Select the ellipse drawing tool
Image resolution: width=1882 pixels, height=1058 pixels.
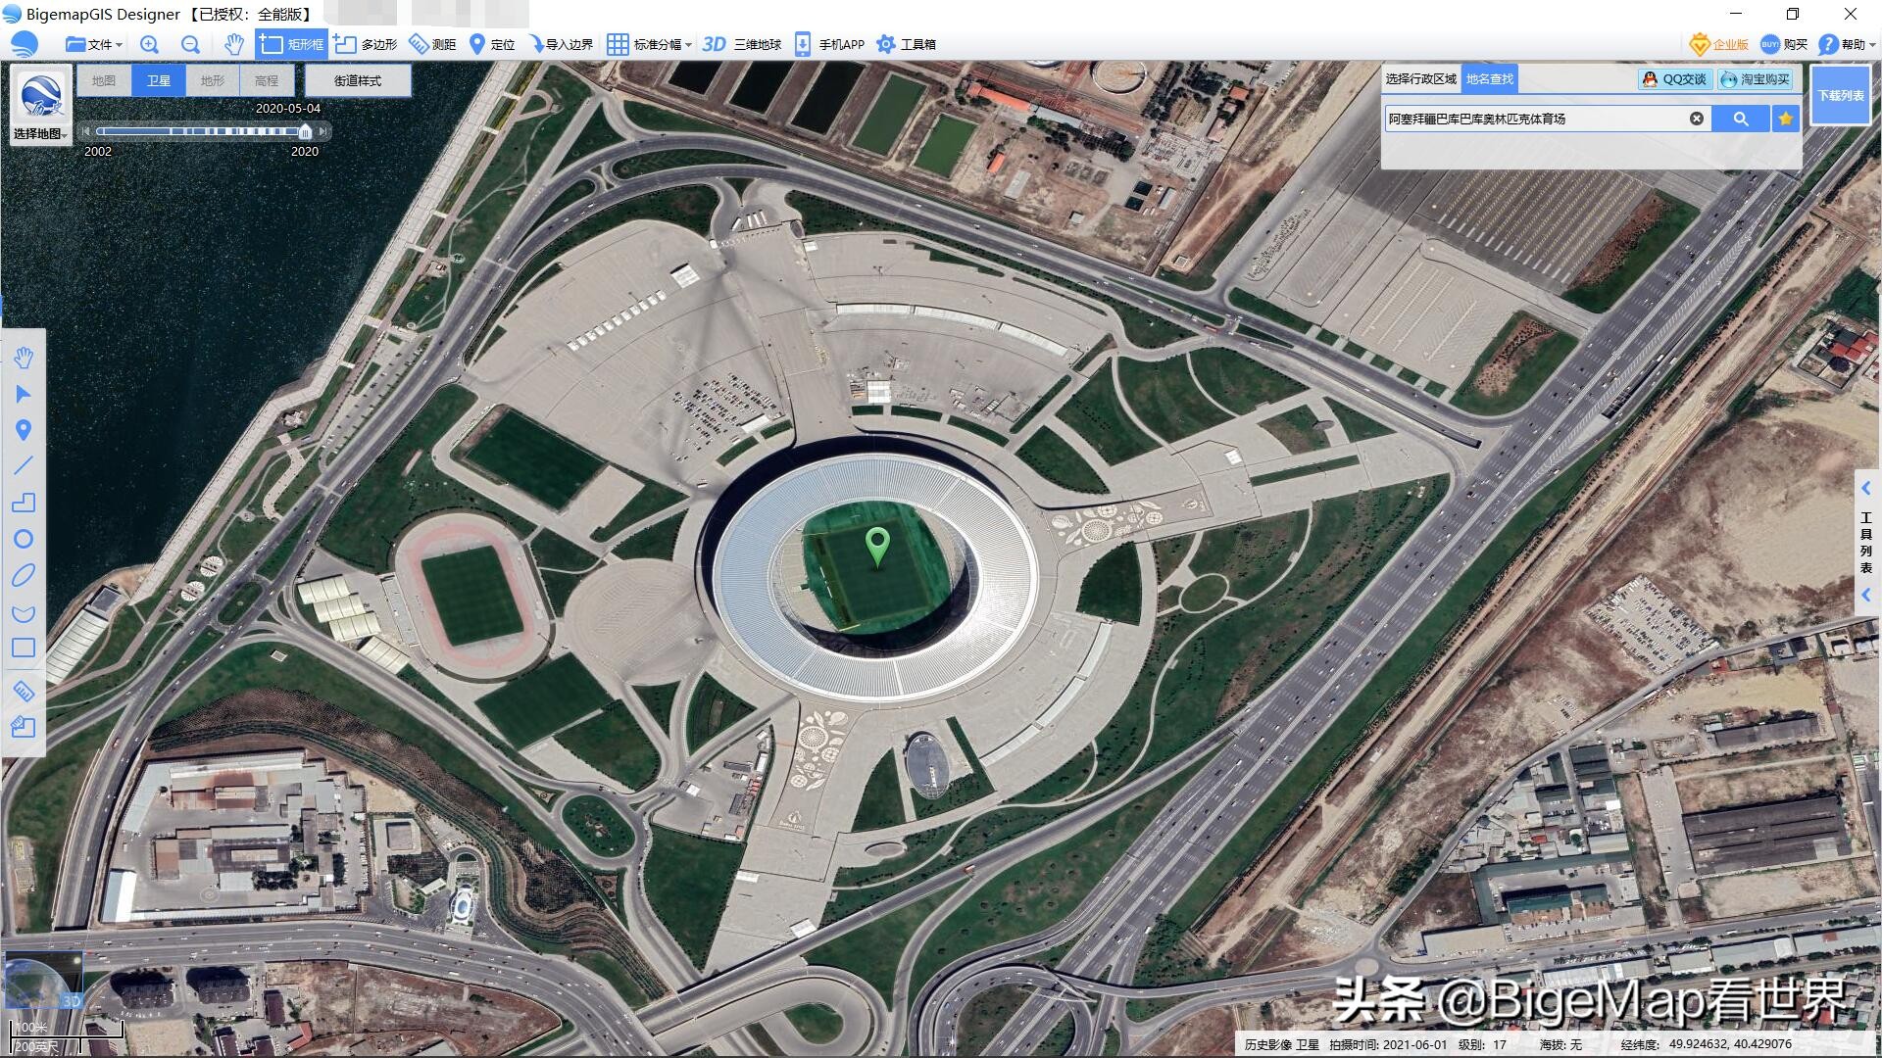coord(24,576)
